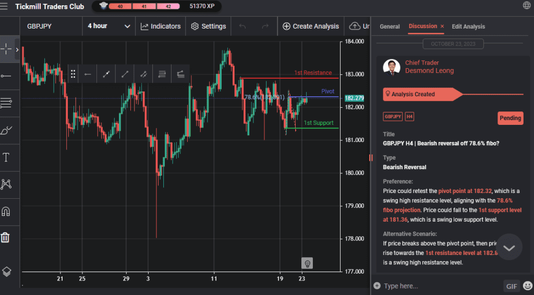This screenshot has width=534, height=295.
Task: Pick the fib extension tool in floating toolbar
Action: coord(180,74)
